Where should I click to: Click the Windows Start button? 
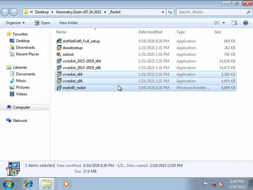click(x=9, y=184)
